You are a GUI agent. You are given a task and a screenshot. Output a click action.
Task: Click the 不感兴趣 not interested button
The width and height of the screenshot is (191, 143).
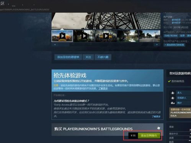(103, 57)
